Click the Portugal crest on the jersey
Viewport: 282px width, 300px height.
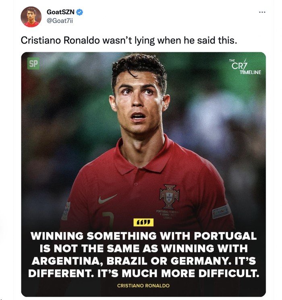click(169, 196)
